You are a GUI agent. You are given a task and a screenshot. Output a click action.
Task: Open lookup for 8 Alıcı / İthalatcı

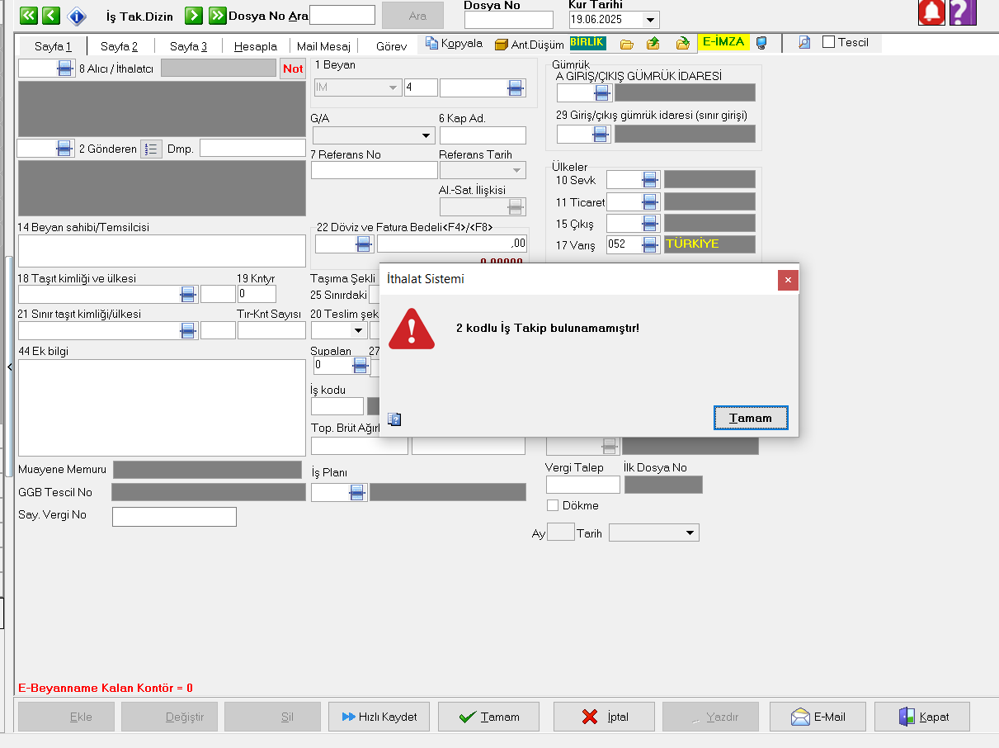pos(65,69)
